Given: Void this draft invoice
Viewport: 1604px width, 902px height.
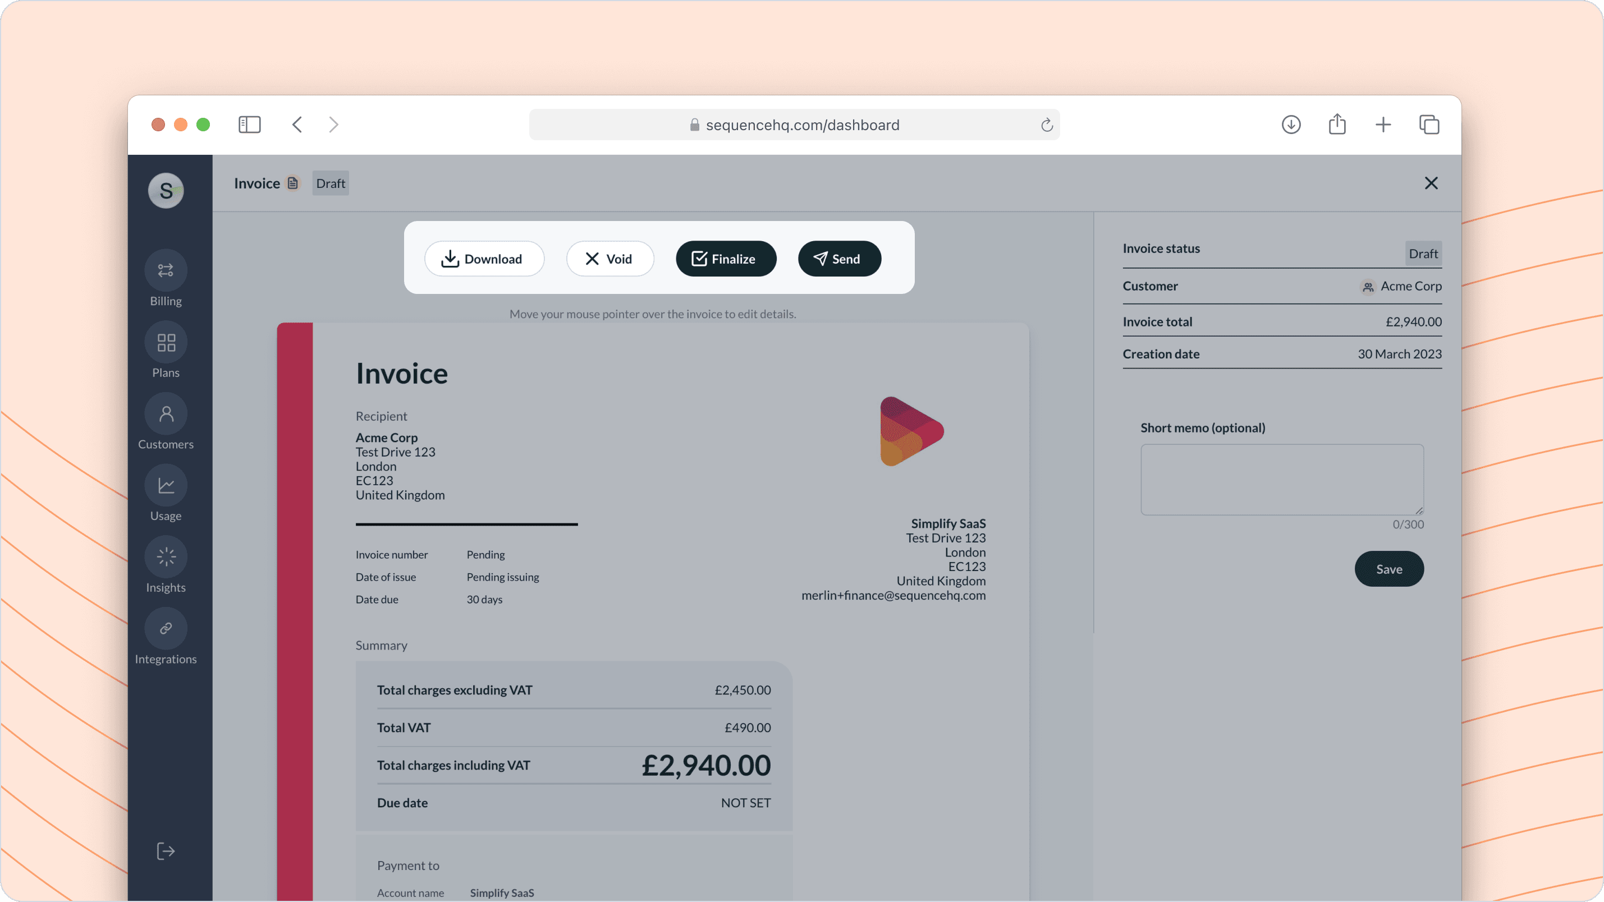Looking at the screenshot, I should point(609,259).
